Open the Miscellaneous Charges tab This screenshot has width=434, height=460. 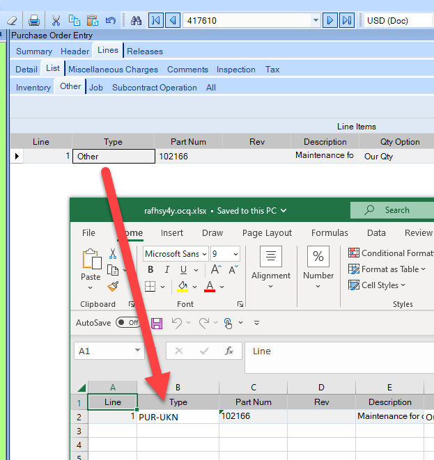coord(113,69)
